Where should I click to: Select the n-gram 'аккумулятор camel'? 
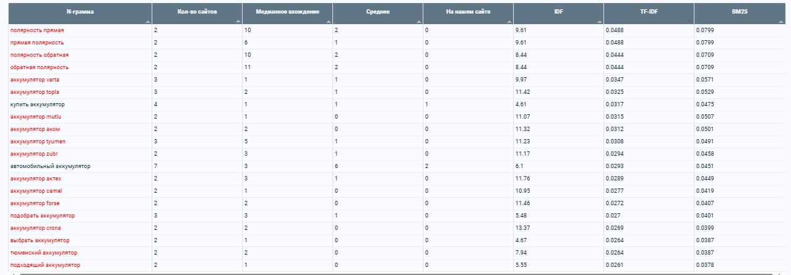[x=36, y=191]
